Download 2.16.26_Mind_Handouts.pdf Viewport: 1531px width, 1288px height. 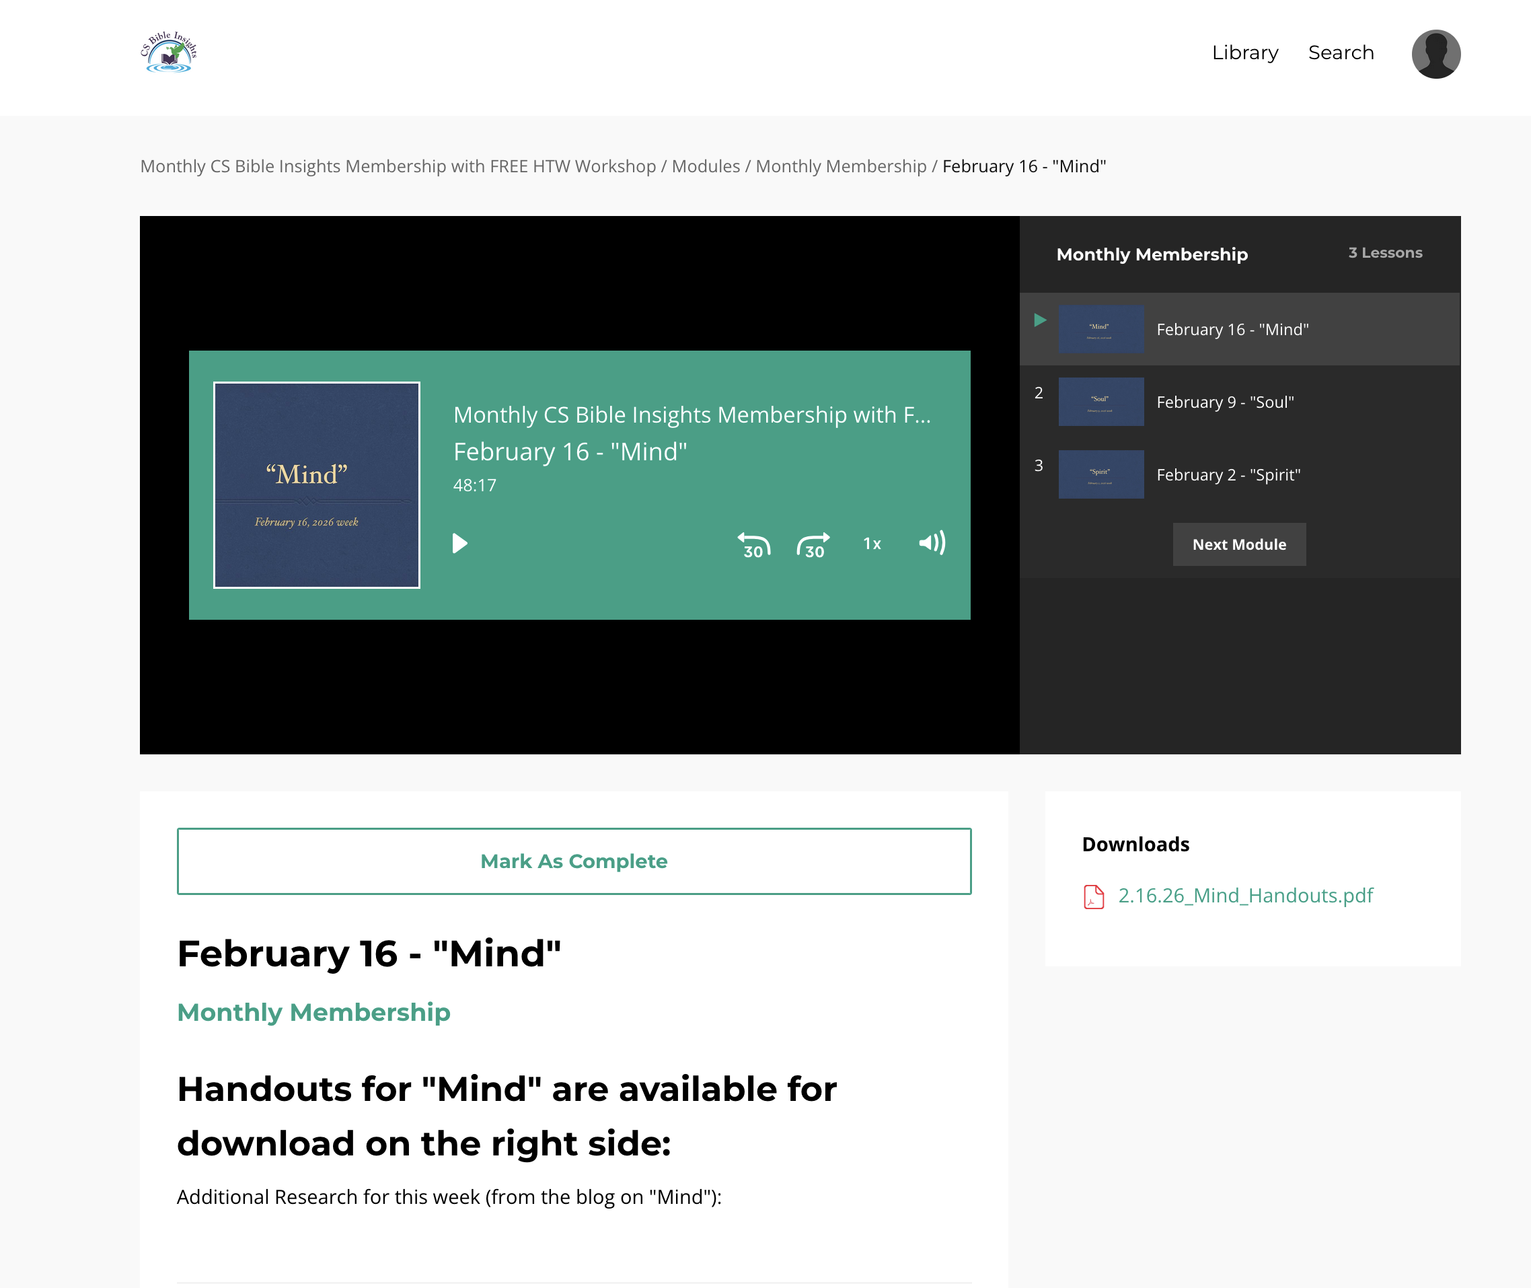pyautogui.click(x=1245, y=895)
